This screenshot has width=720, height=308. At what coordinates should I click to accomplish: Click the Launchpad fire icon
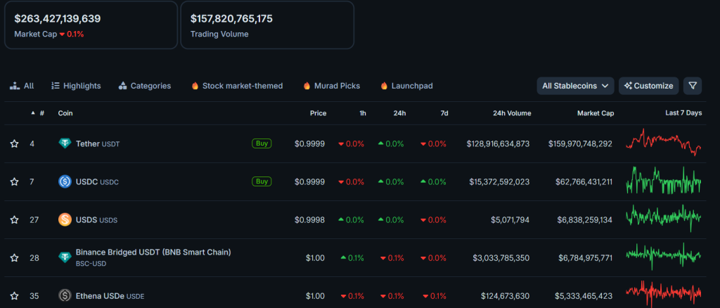pyautogui.click(x=384, y=86)
